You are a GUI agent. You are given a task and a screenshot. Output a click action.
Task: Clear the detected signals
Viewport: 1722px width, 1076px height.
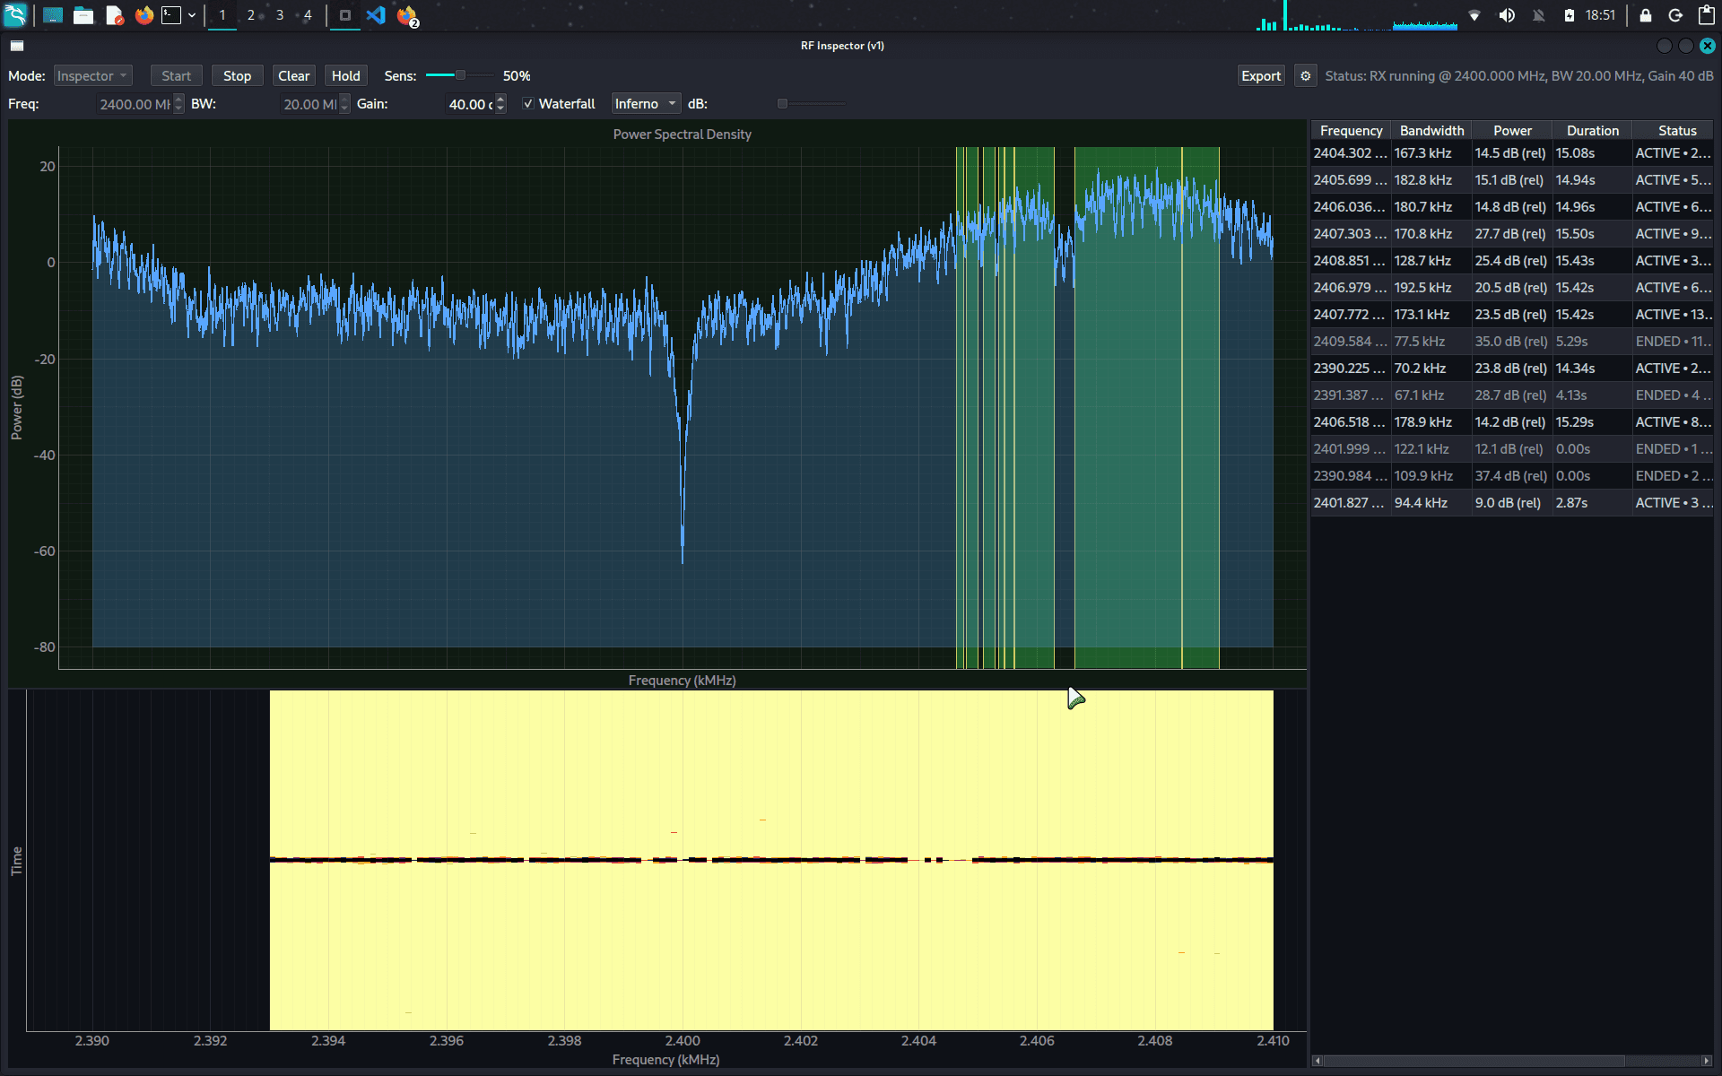293,76
